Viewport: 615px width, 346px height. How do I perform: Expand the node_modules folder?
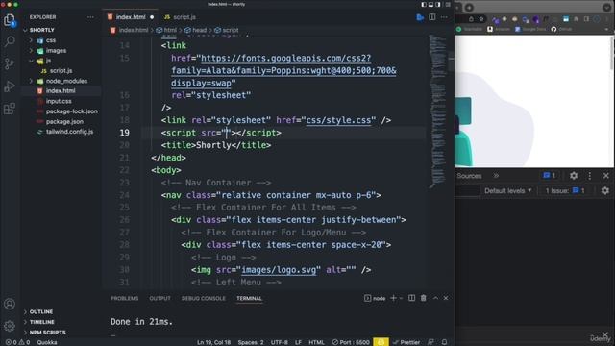pos(66,81)
